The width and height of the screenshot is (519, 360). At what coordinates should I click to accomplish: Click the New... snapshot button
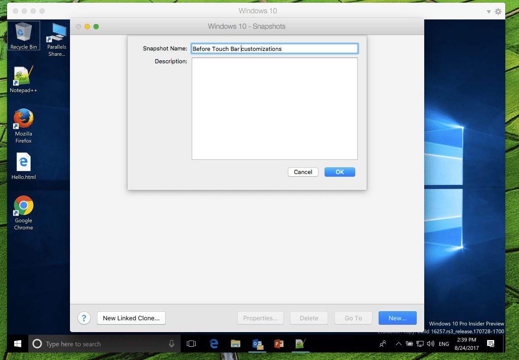[x=398, y=318]
